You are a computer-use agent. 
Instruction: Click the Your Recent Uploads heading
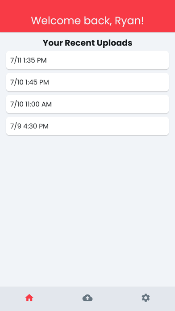pyautogui.click(x=87, y=43)
